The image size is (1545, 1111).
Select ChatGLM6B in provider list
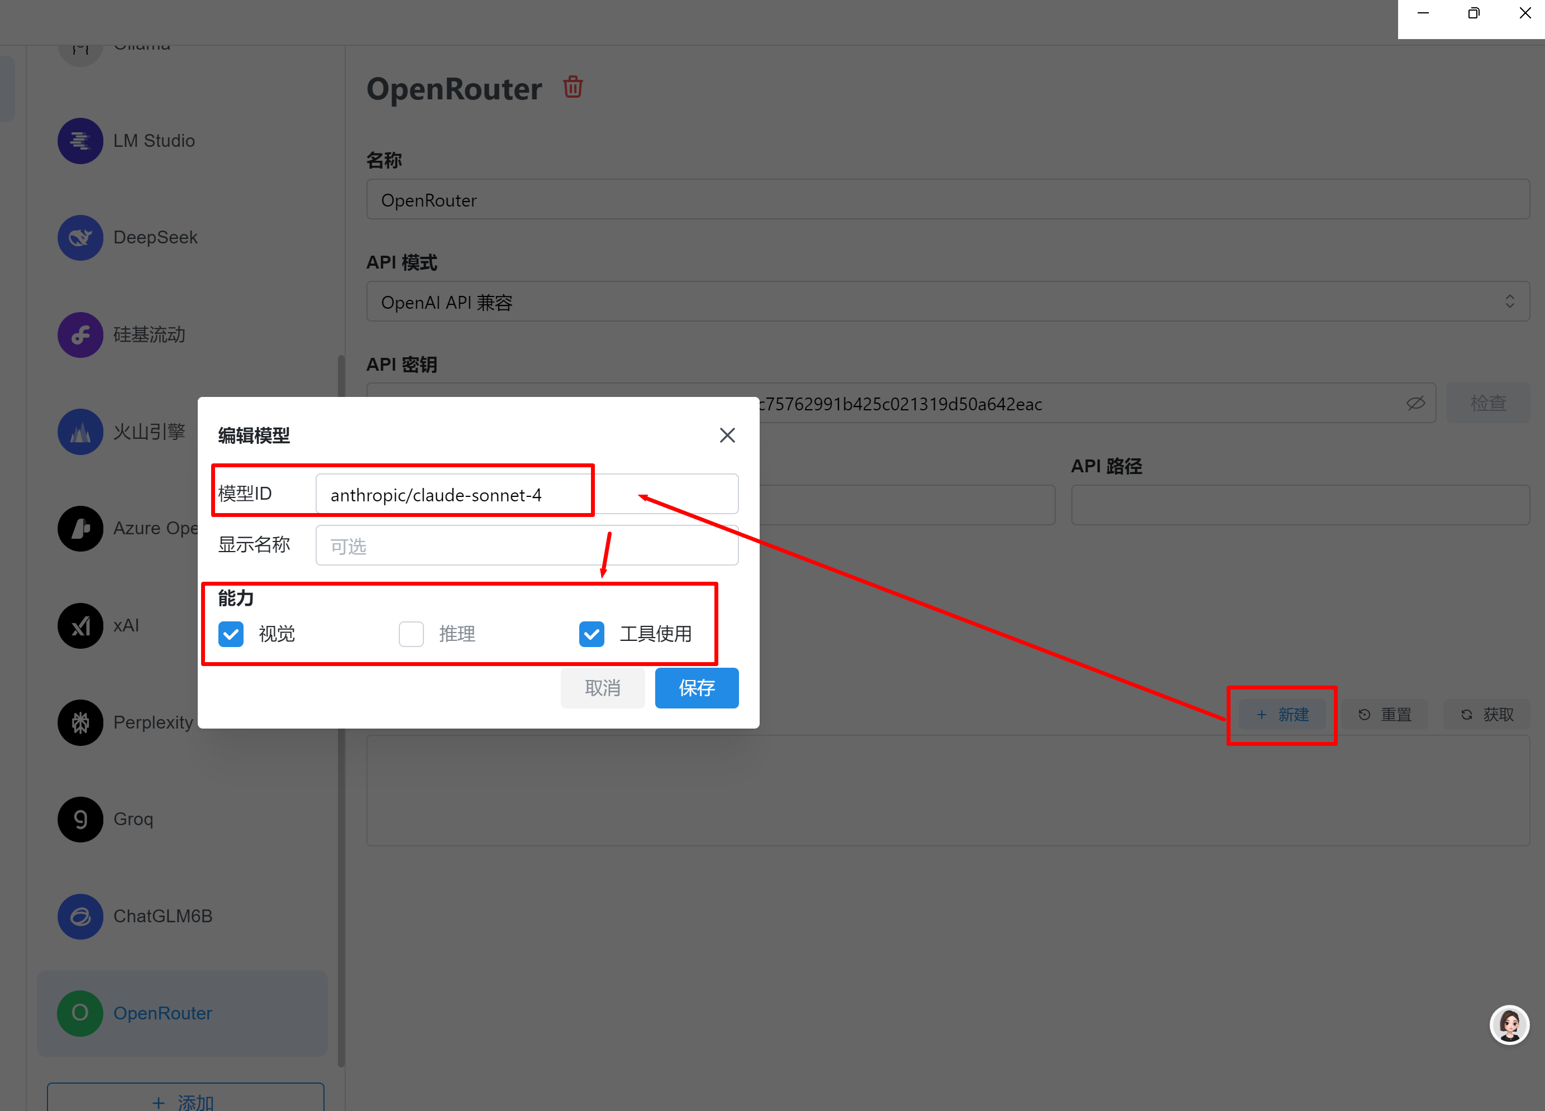182,916
